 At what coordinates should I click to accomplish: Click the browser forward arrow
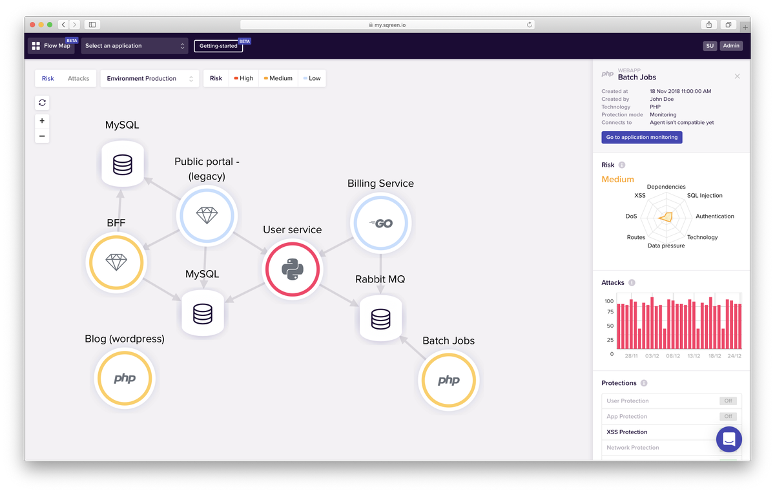pyautogui.click(x=74, y=25)
